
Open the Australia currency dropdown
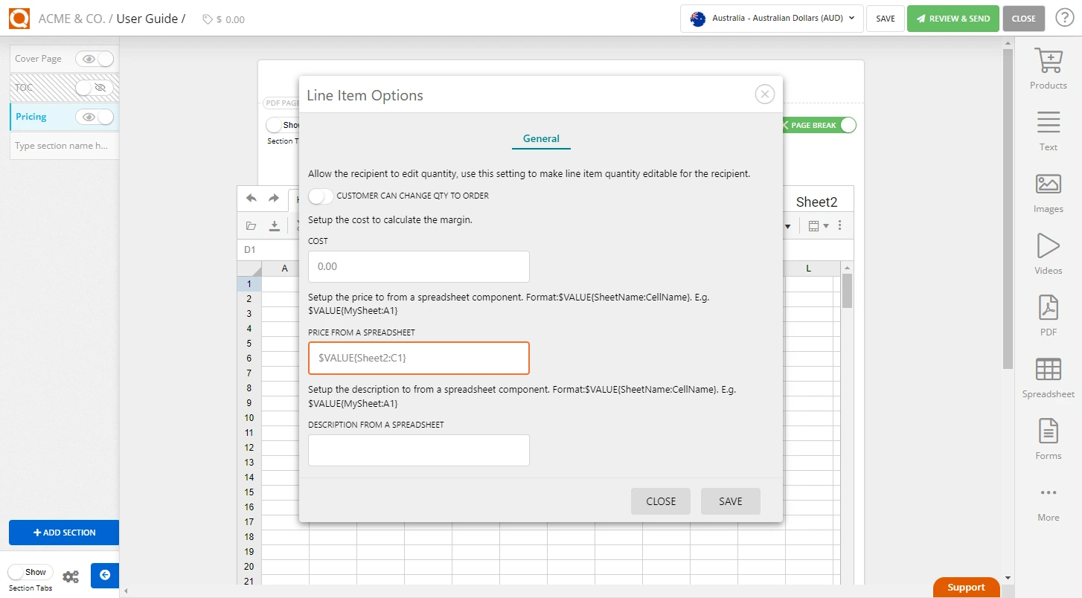772,19
